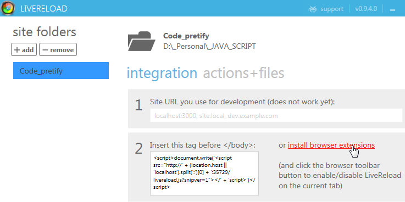This screenshot has width=405, height=202.
Task: Click the site folders heading
Action: [x=45, y=32]
